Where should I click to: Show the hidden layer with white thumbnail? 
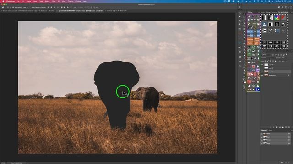coord(262,68)
